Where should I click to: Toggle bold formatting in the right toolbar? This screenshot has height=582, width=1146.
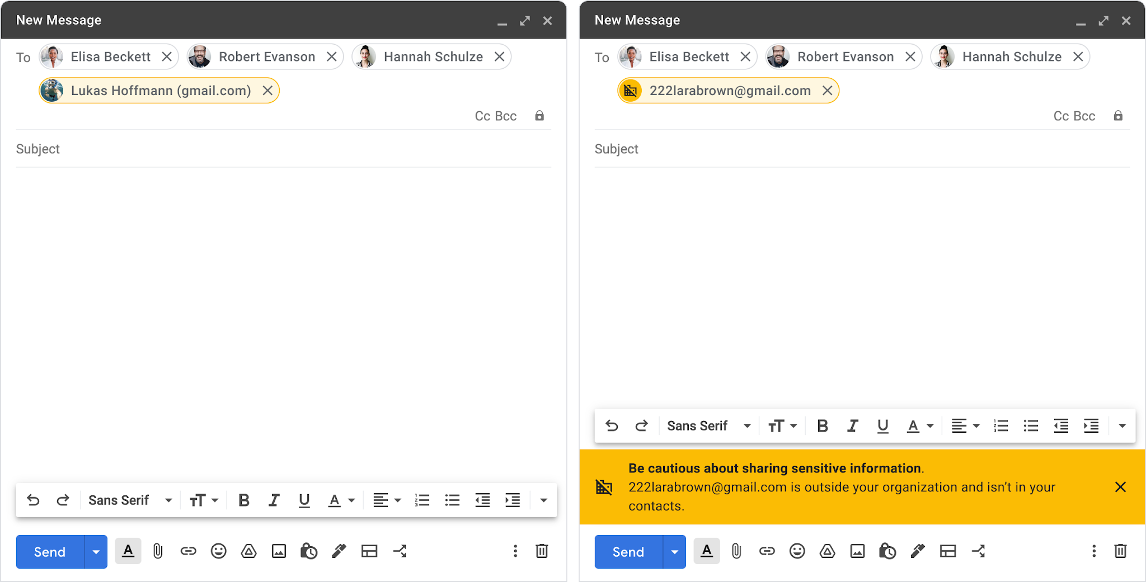821,425
